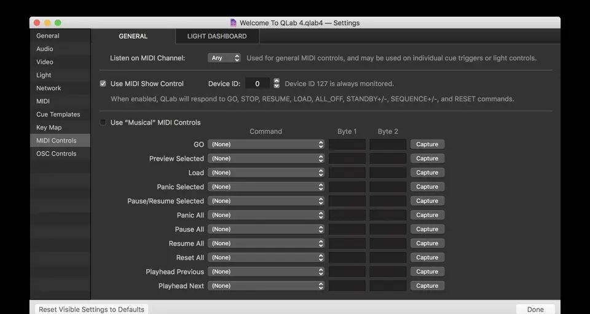Click Capture button for Playhead Next
The image size is (590, 314).
(427, 286)
